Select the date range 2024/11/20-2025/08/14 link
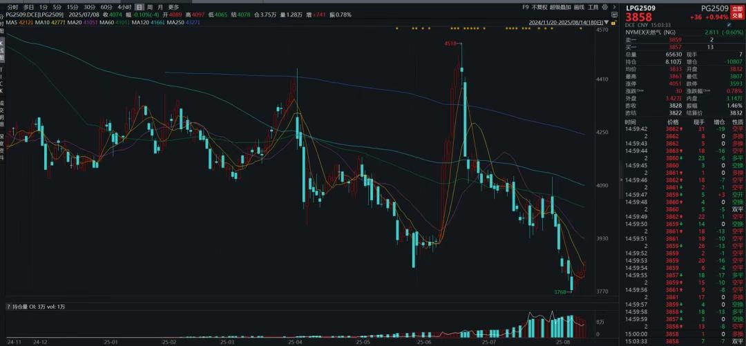The image size is (746, 346). (x=566, y=22)
